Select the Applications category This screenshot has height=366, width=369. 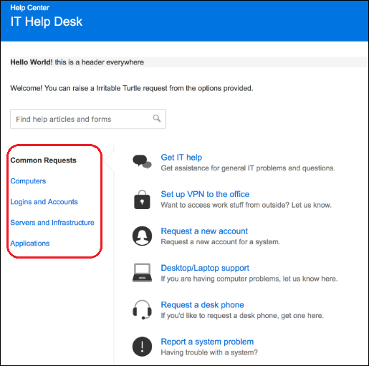pos(30,244)
